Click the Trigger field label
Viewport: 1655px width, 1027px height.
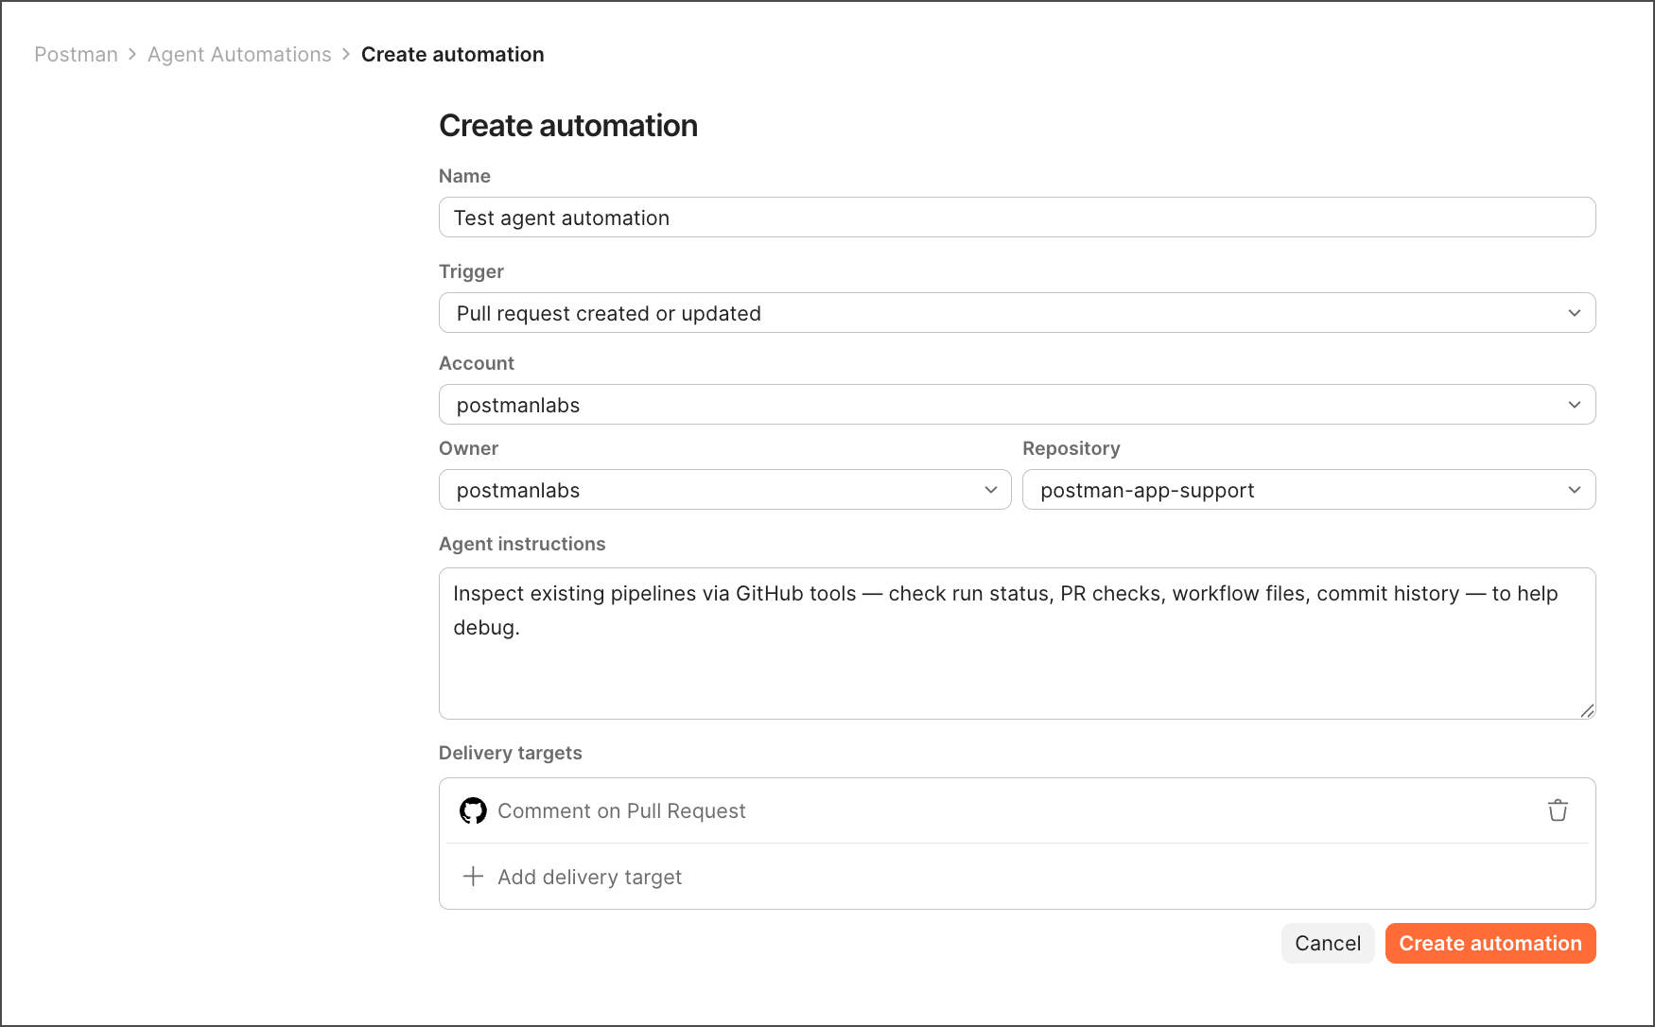[471, 271]
